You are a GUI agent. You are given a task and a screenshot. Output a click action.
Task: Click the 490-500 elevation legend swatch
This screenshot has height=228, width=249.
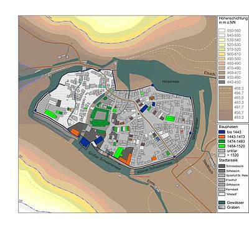point(222,58)
